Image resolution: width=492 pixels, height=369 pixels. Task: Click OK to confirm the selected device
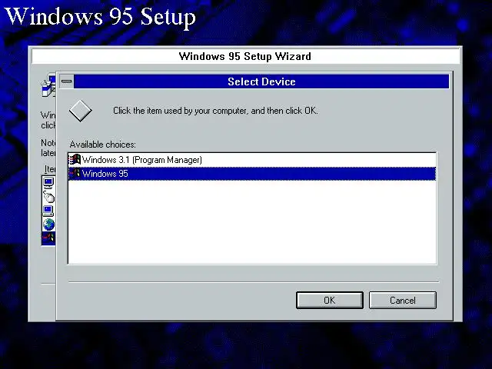tap(330, 301)
